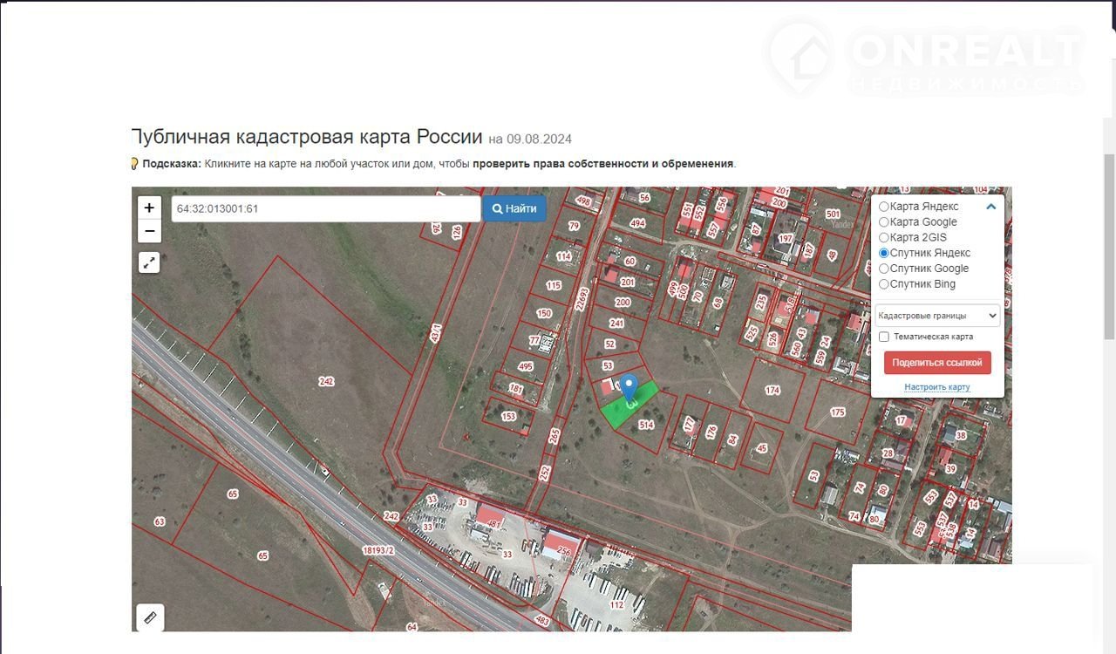Collapse the map layers panel chevron

tap(990, 207)
